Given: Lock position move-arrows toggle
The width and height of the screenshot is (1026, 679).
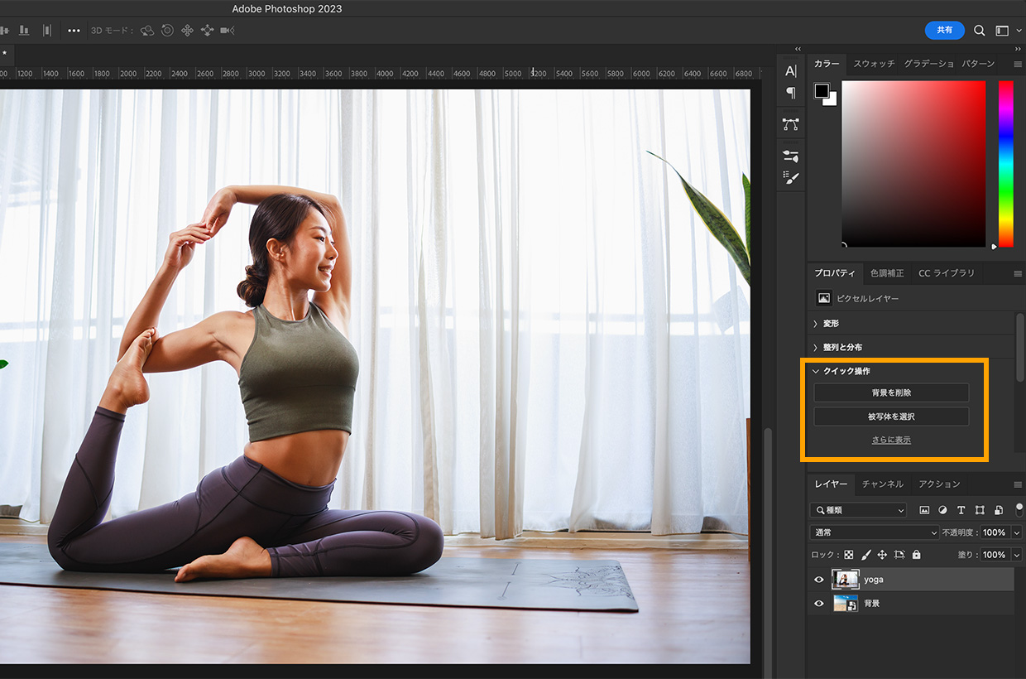Looking at the screenshot, I should [x=882, y=555].
